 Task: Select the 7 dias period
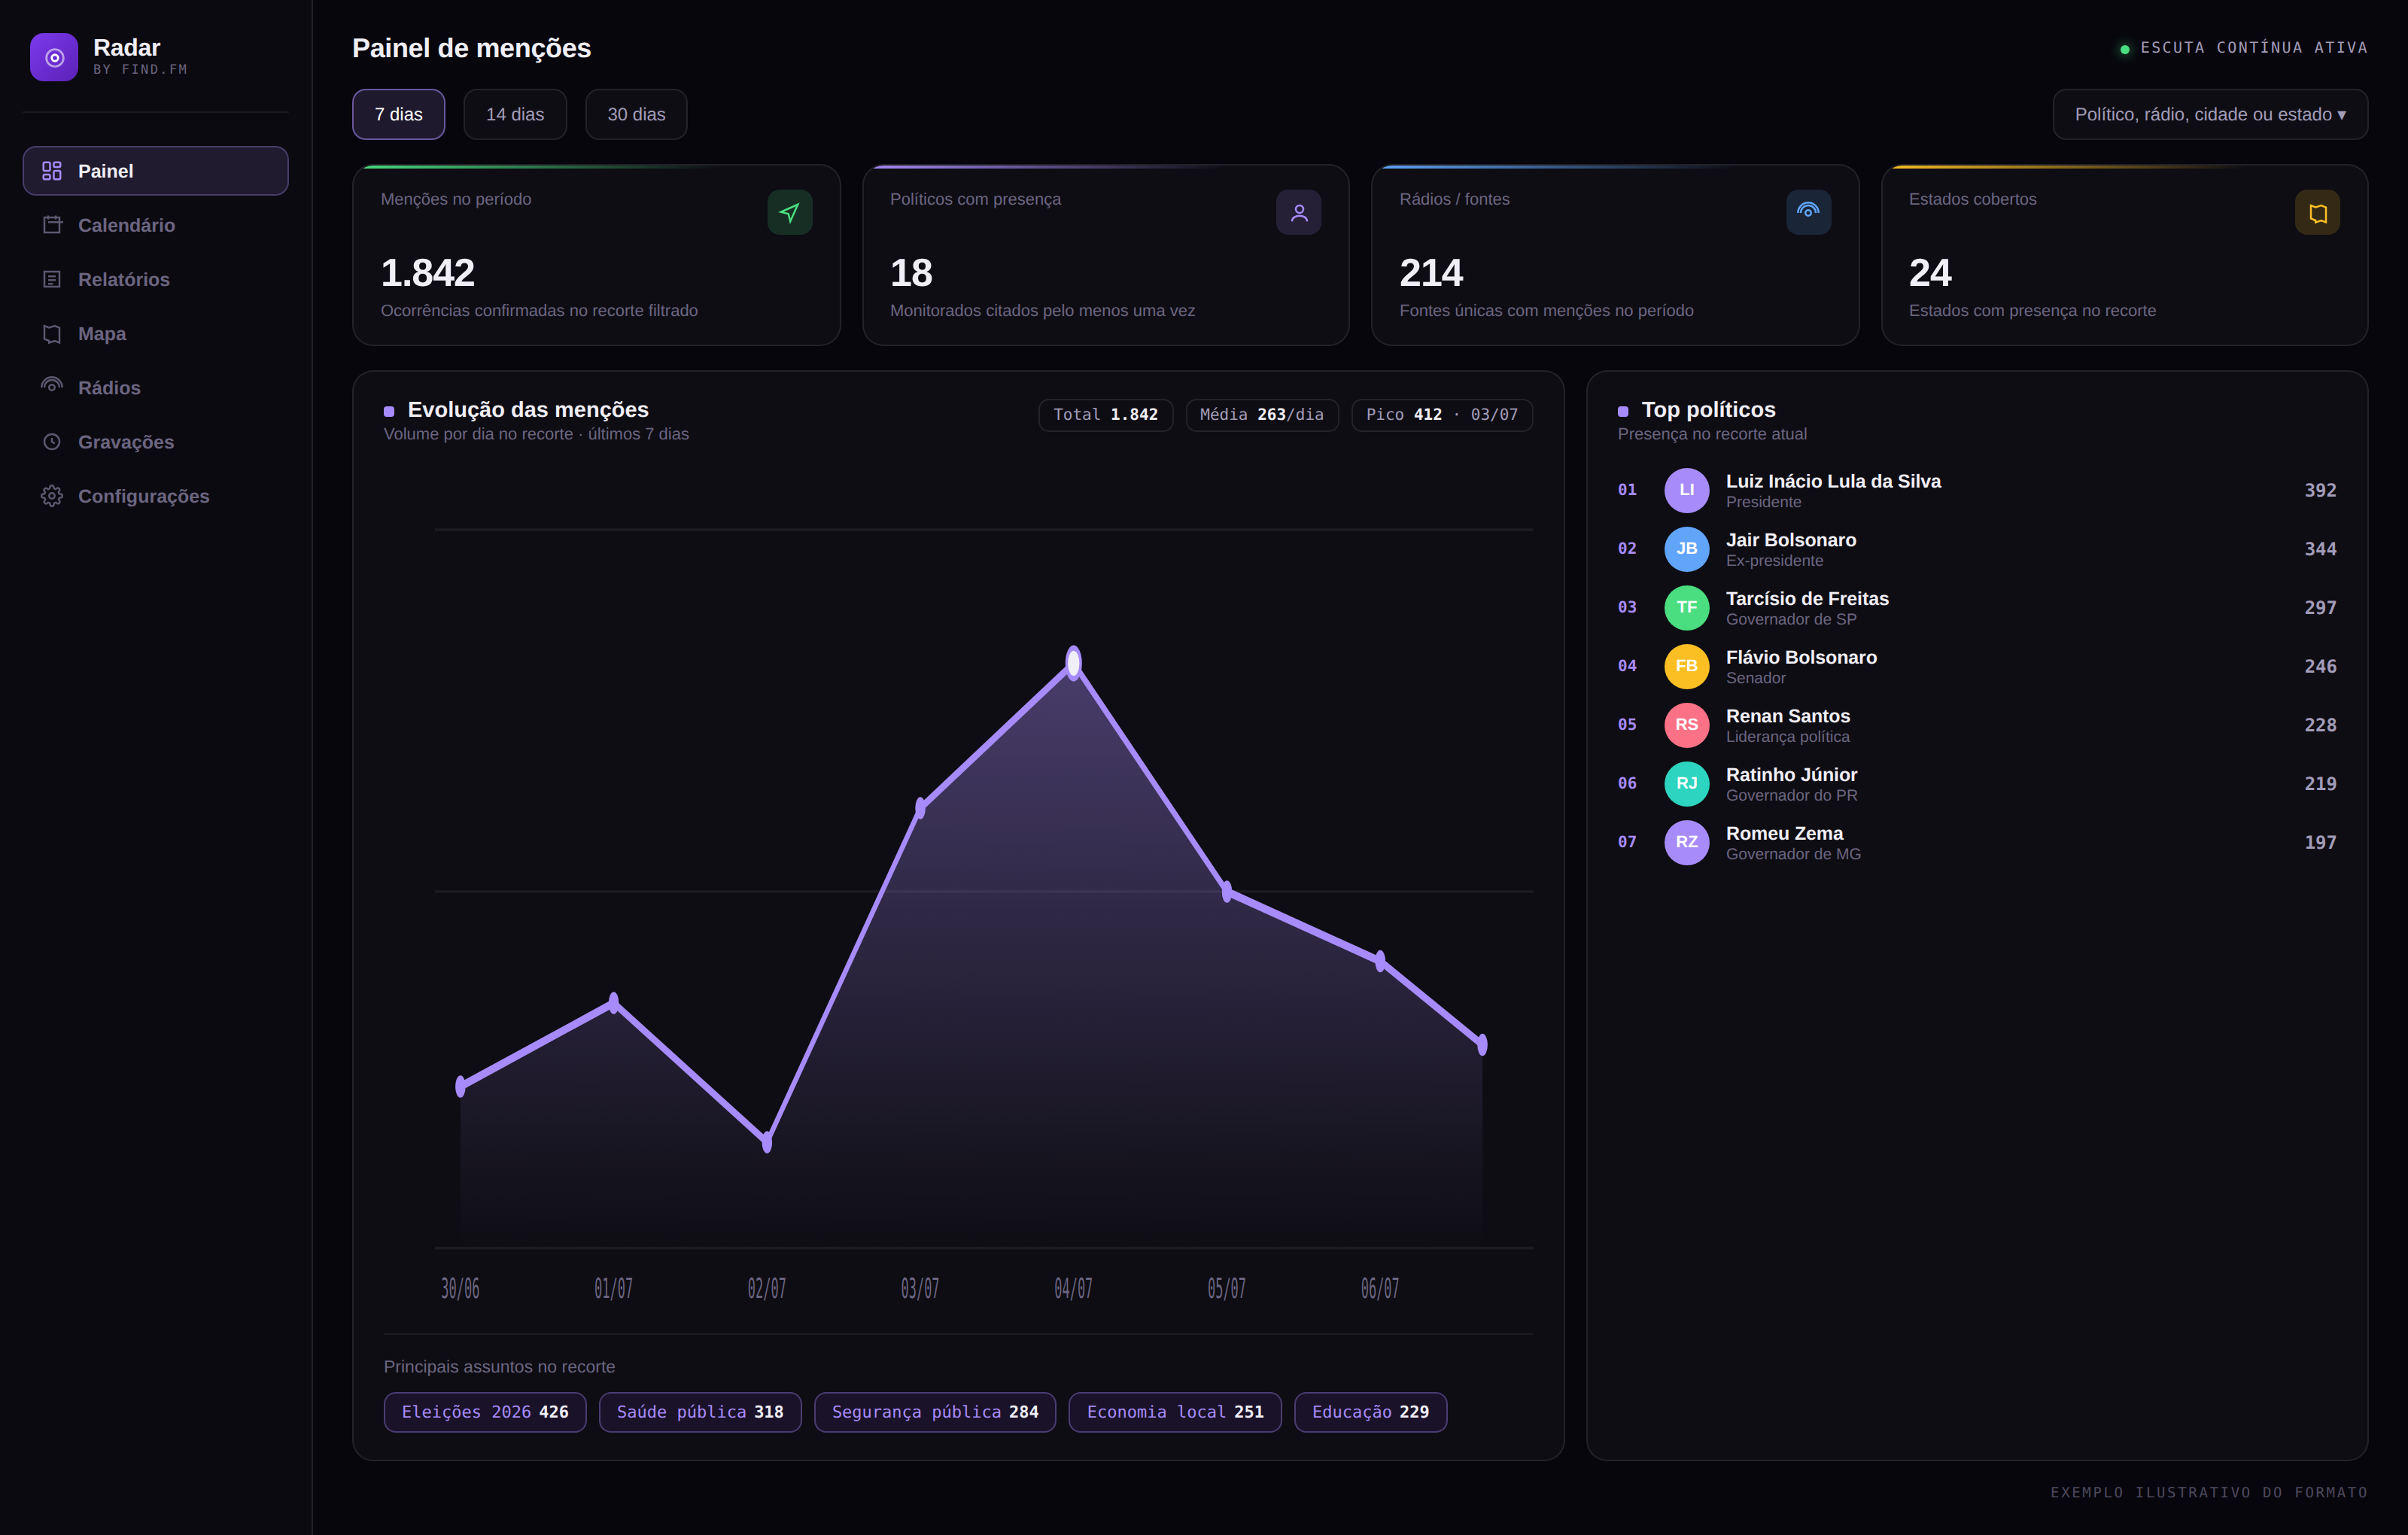point(398,114)
